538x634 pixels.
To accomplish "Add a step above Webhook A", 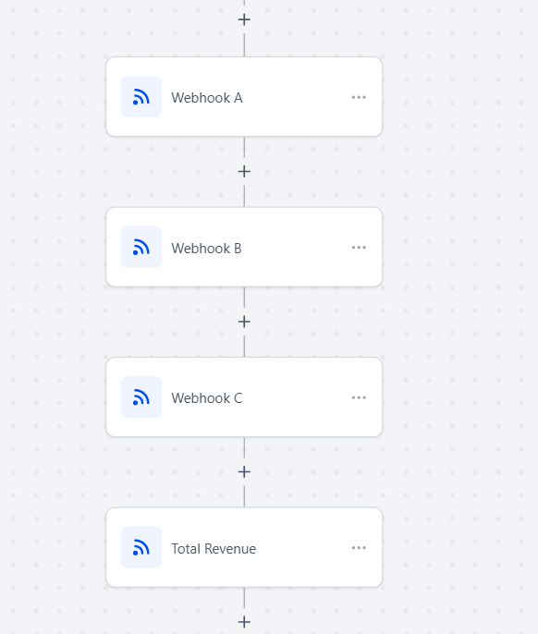I will tap(244, 19).
